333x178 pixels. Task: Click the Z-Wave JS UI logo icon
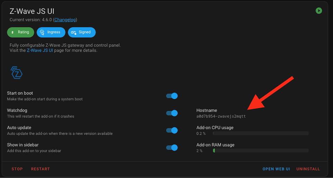pos(17,73)
